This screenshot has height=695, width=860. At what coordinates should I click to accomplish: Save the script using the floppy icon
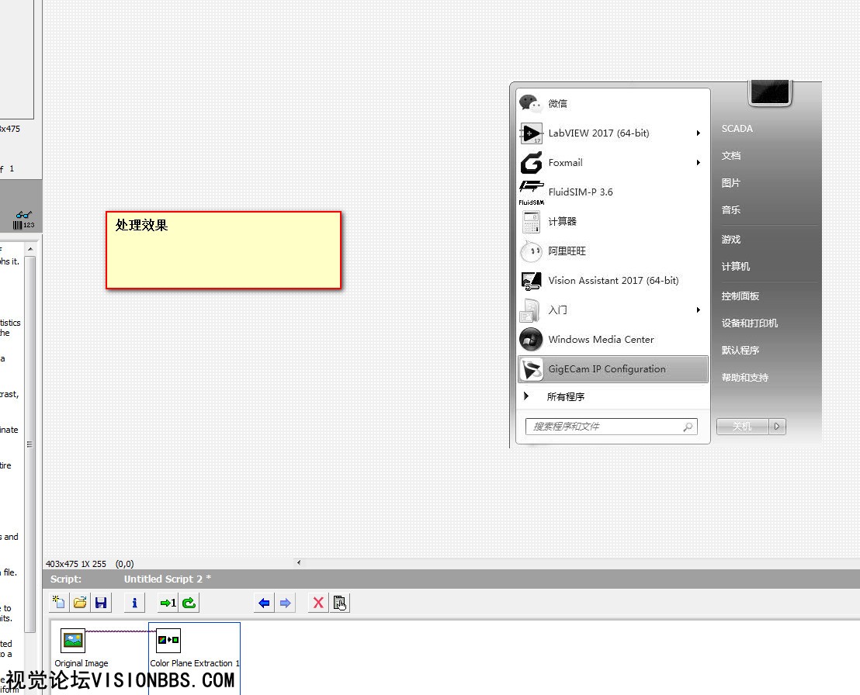click(101, 603)
